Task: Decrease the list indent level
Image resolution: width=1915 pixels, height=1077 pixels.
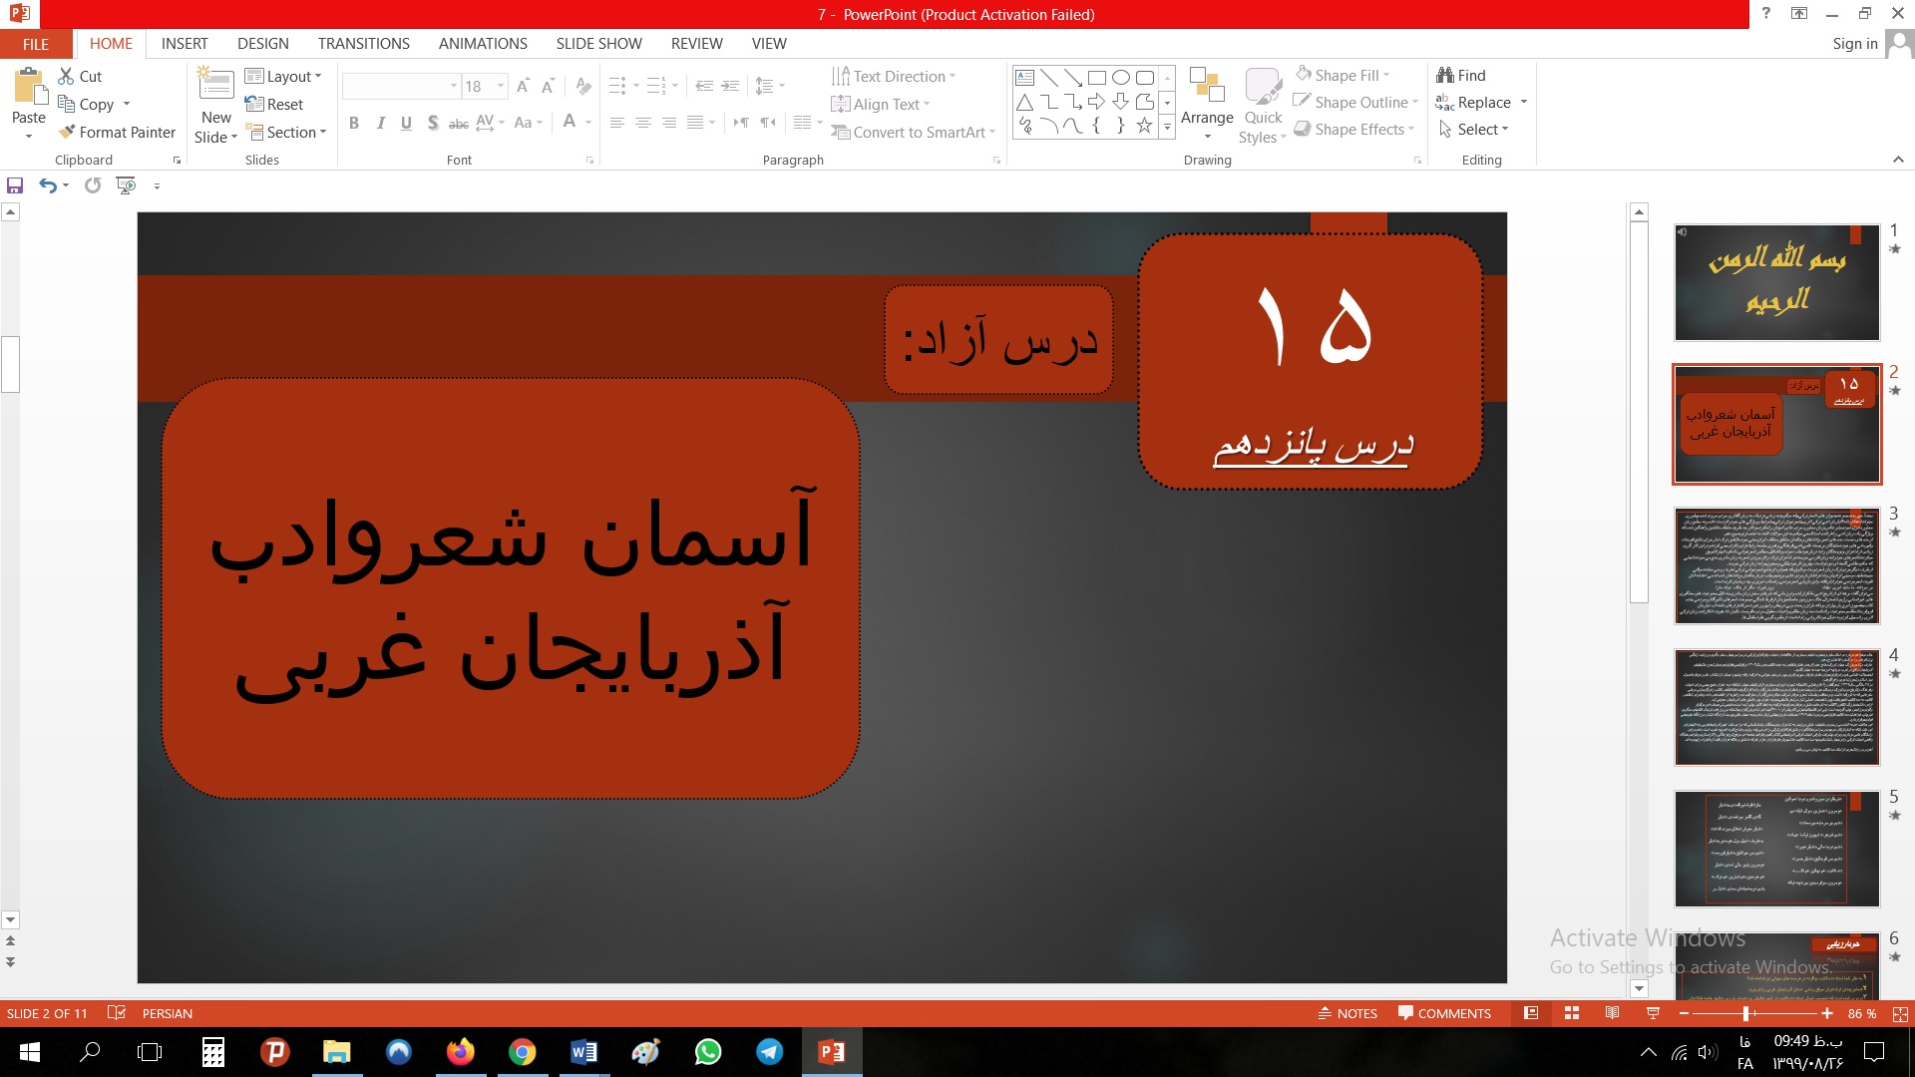Action: point(704,87)
